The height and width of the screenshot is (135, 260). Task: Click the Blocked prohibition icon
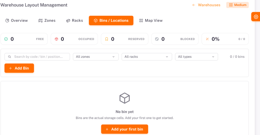(x=157, y=39)
